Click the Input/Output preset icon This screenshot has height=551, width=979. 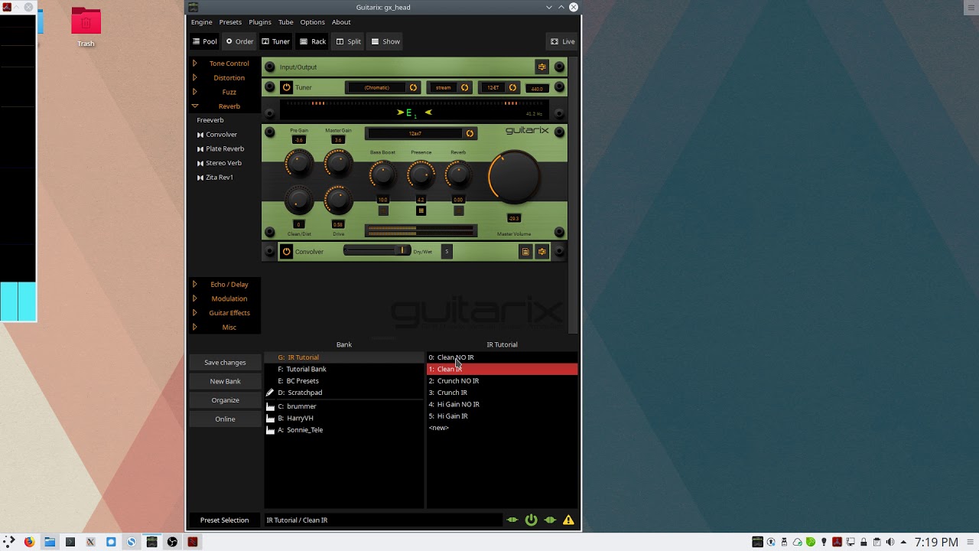(542, 67)
